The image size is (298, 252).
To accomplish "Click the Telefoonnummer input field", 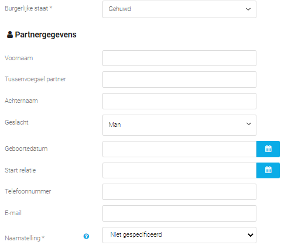I will (x=179, y=192).
